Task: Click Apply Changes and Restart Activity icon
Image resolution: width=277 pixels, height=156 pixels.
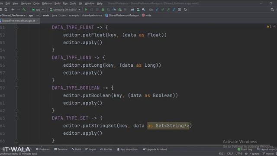Action: click(91, 10)
